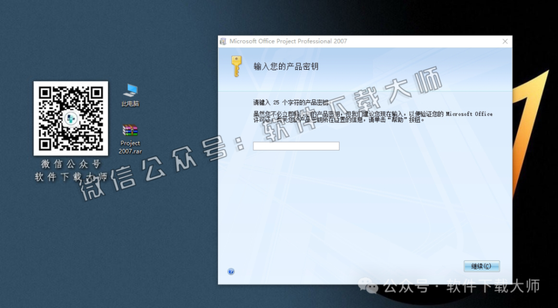Click the "Project 2007.rar" file name label

[130, 147]
